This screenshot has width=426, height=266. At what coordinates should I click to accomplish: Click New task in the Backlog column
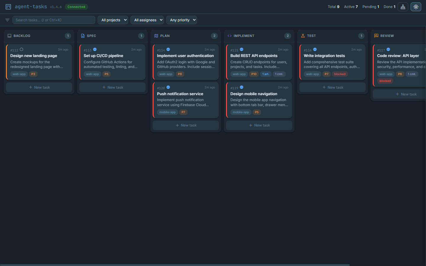click(x=39, y=87)
